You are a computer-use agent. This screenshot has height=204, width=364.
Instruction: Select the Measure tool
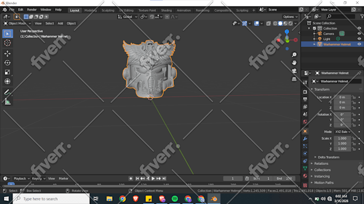click(7, 101)
